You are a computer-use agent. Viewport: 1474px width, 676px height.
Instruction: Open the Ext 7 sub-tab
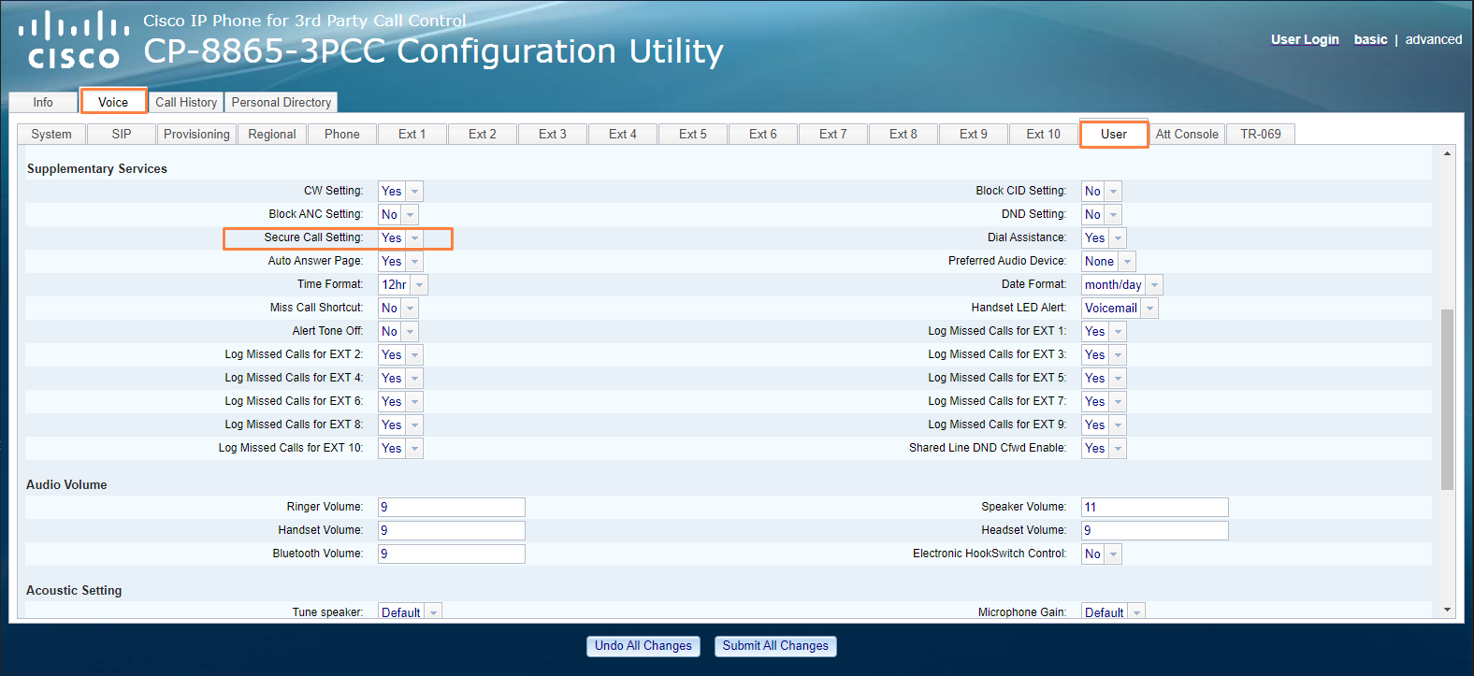tap(833, 134)
